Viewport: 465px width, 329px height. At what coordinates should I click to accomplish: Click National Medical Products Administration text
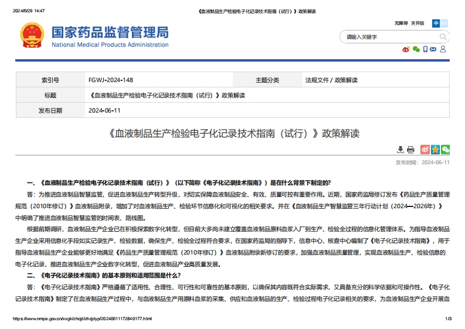(110, 45)
